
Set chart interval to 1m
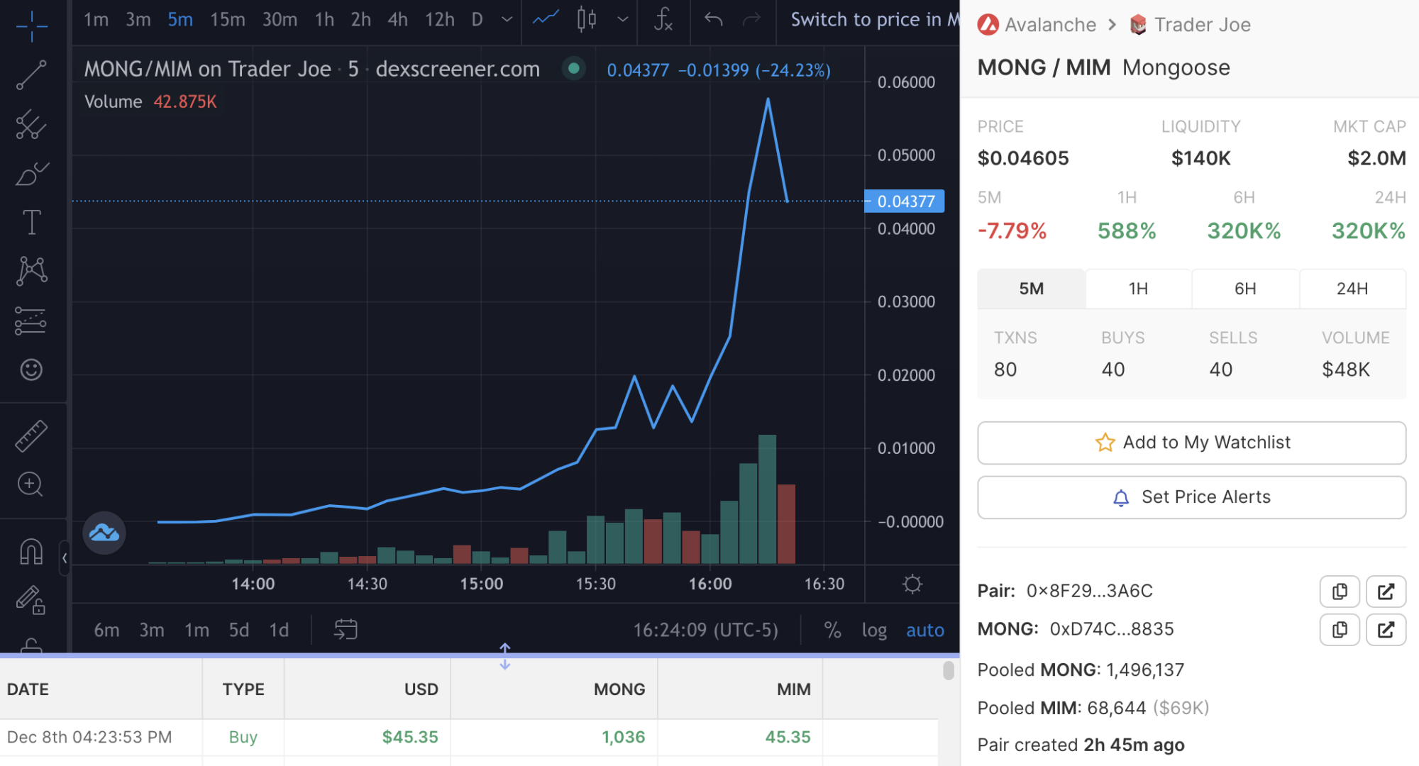(x=96, y=19)
